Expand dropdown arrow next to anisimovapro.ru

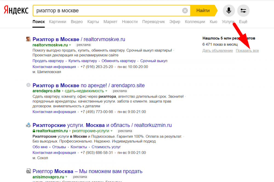pos(66,177)
